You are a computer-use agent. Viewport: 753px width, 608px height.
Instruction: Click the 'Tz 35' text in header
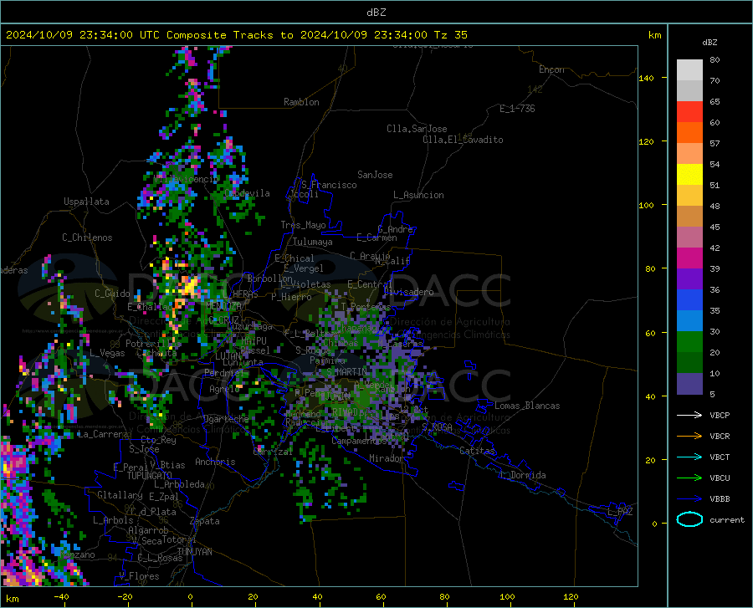tap(450, 35)
